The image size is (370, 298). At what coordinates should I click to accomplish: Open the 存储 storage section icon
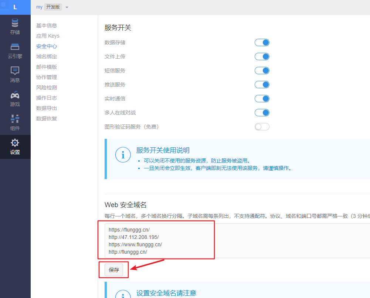coord(15,23)
